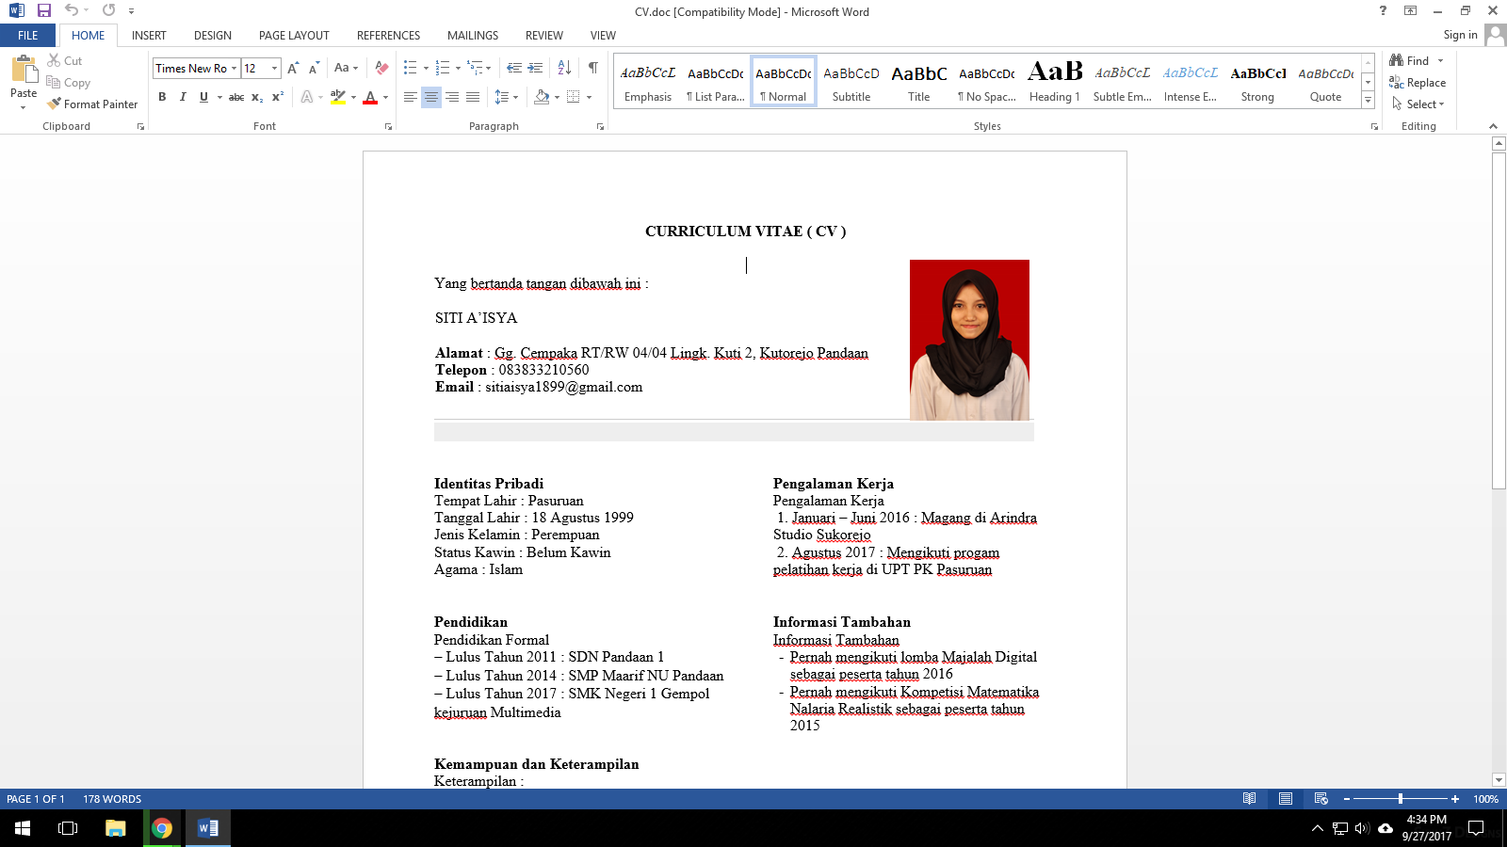Launch Google Chrome from the taskbar
Viewport: 1507px width, 847px height.
[x=162, y=828]
